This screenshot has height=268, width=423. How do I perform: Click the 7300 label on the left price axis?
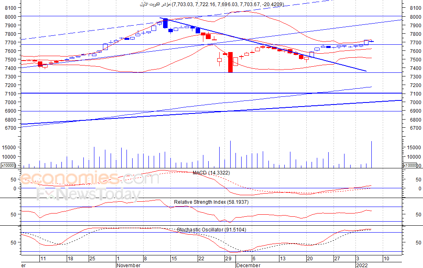click(x=11, y=76)
